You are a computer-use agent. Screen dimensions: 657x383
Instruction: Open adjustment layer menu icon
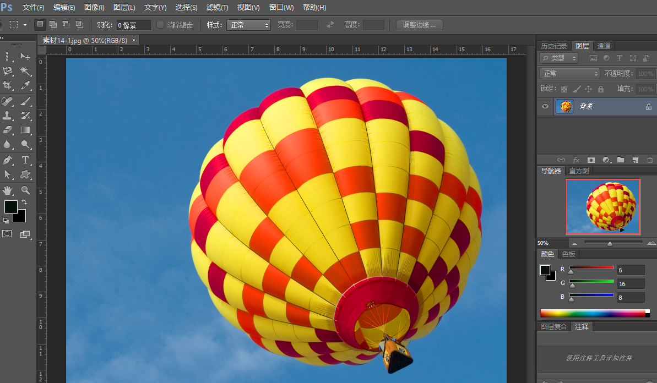pyautogui.click(x=606, y=160)
